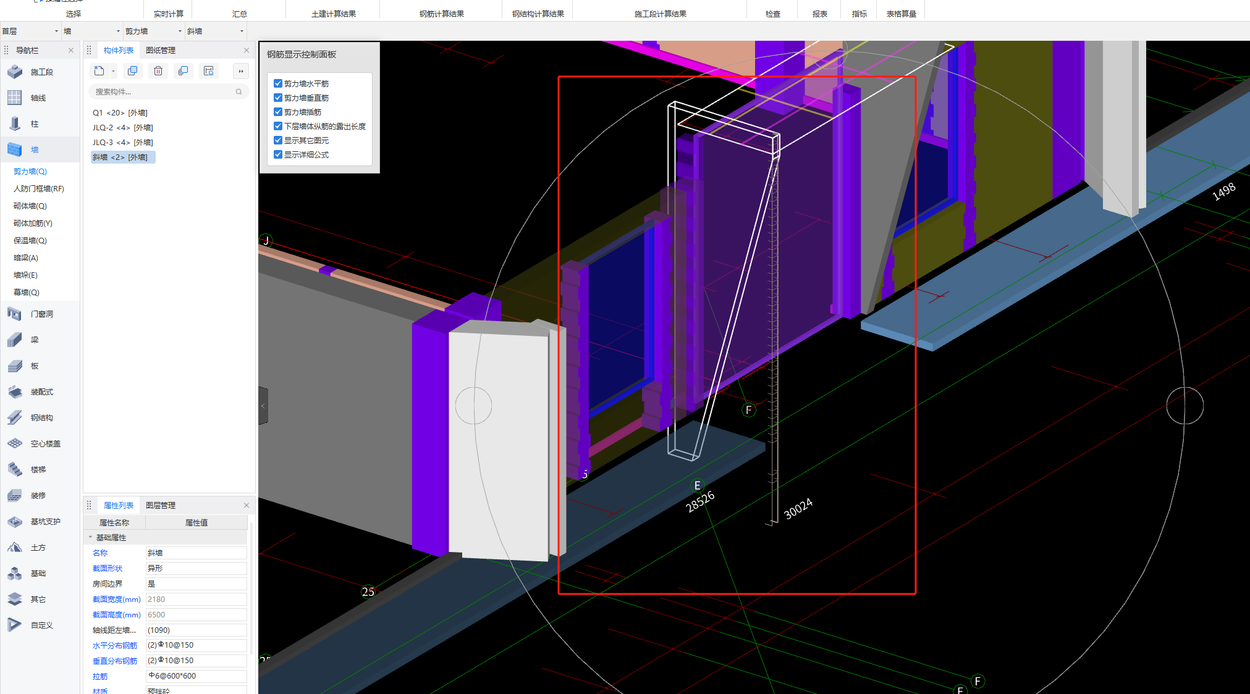Toggle 显示详细公式 checkbox

[278, 154]
